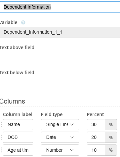Click the 10 percent width field
The height and width of the screenshot is (157, 120).
tap(96, 150)
